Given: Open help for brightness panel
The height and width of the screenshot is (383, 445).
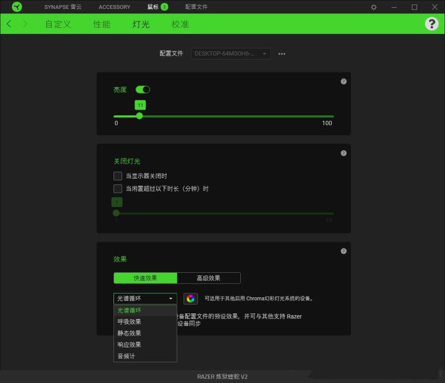Looking at the screenshot, I should pos(343,81).
